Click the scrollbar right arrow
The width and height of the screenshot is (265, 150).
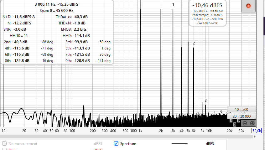coord(255,137)
